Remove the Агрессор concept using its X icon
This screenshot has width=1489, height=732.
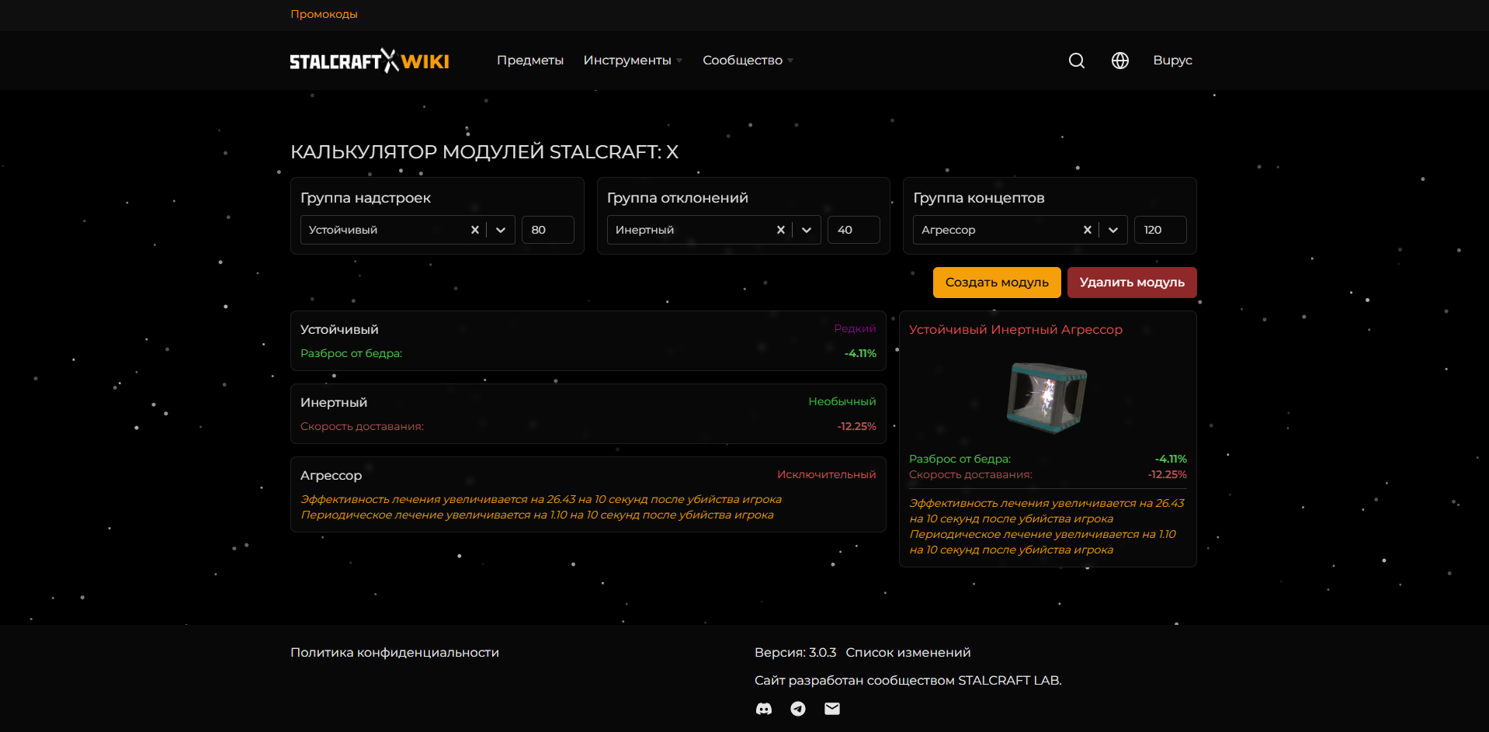(1087, 229)
